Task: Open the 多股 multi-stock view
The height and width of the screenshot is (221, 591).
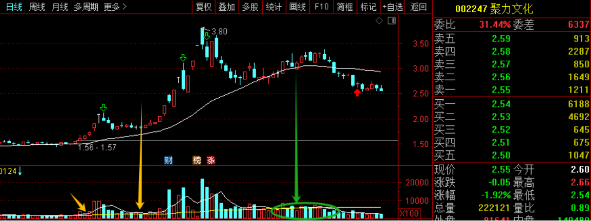Action: [250, 7]
